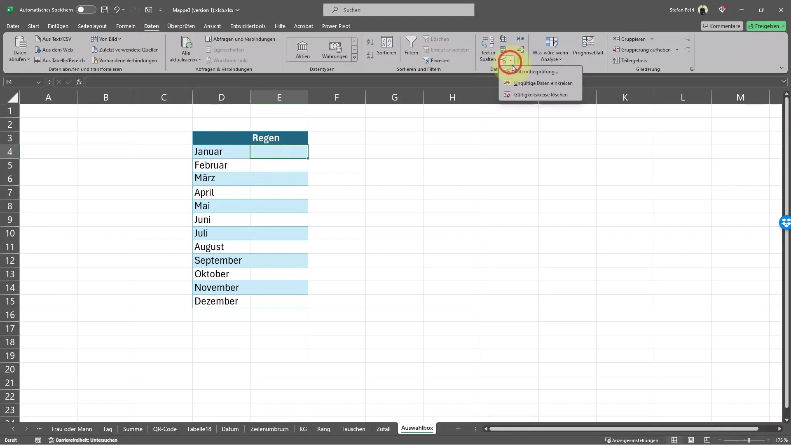Zoom out with the minus button
Screen dimensions: 791x445
[719, 440]
